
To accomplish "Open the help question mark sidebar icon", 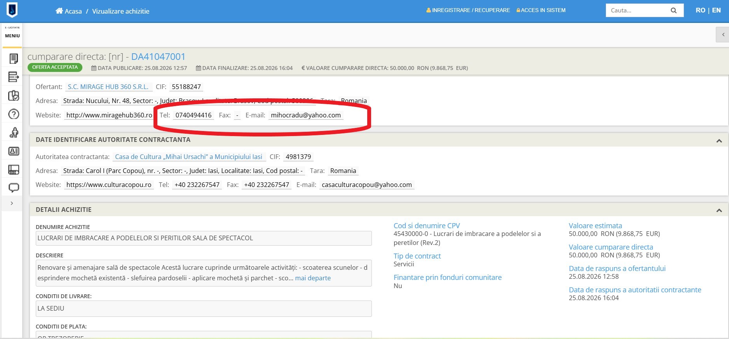I will tap(14, 114).
